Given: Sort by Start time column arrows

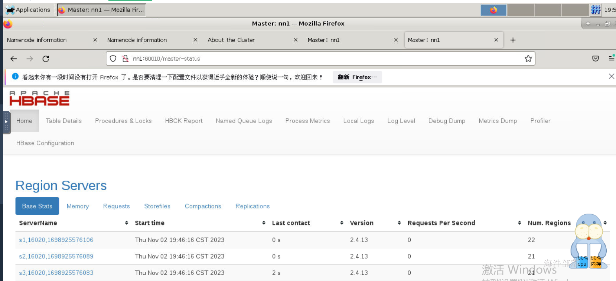Looking at the screenshot, I should pyautogui.click(x=264, y=223).
